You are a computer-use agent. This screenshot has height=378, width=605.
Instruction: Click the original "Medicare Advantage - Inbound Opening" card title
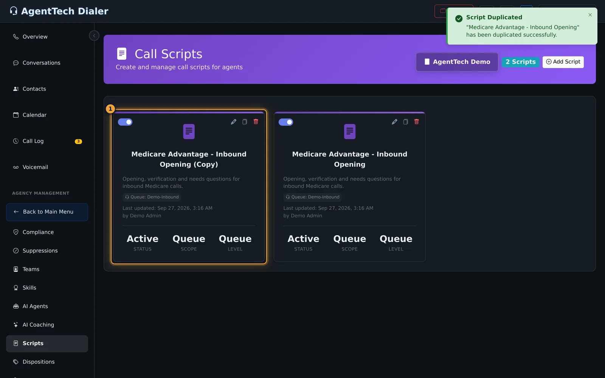pos(350,159)
